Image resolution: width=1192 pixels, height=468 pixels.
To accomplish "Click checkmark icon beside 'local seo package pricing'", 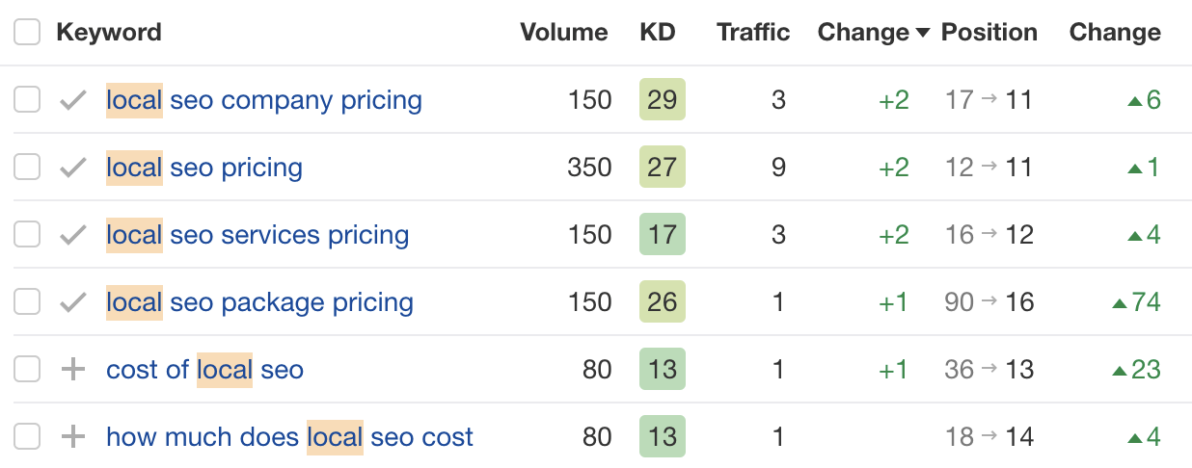I will coord(73,302).
